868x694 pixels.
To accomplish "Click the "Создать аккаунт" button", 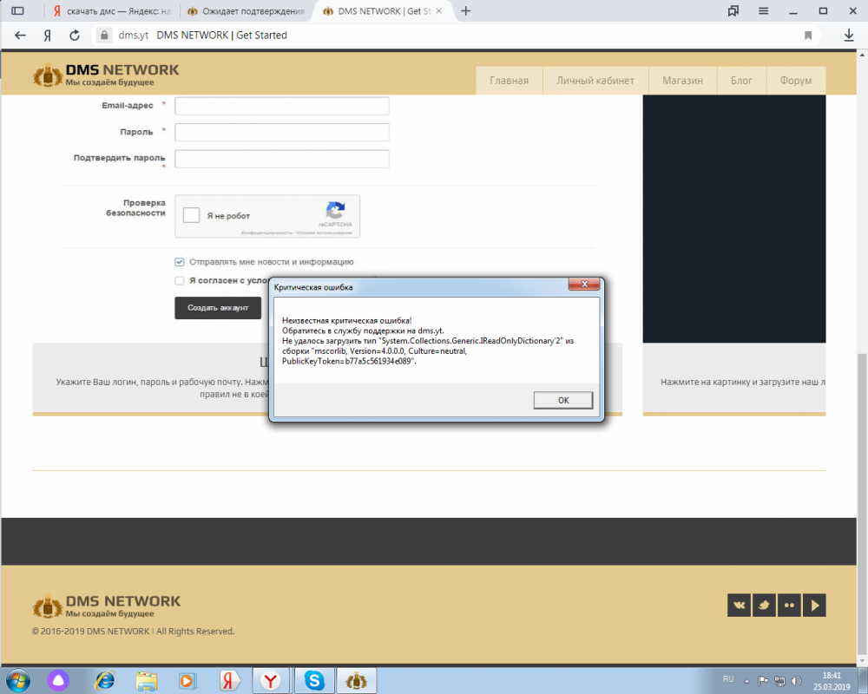I will pyautogui.click(x=218, y=308).
